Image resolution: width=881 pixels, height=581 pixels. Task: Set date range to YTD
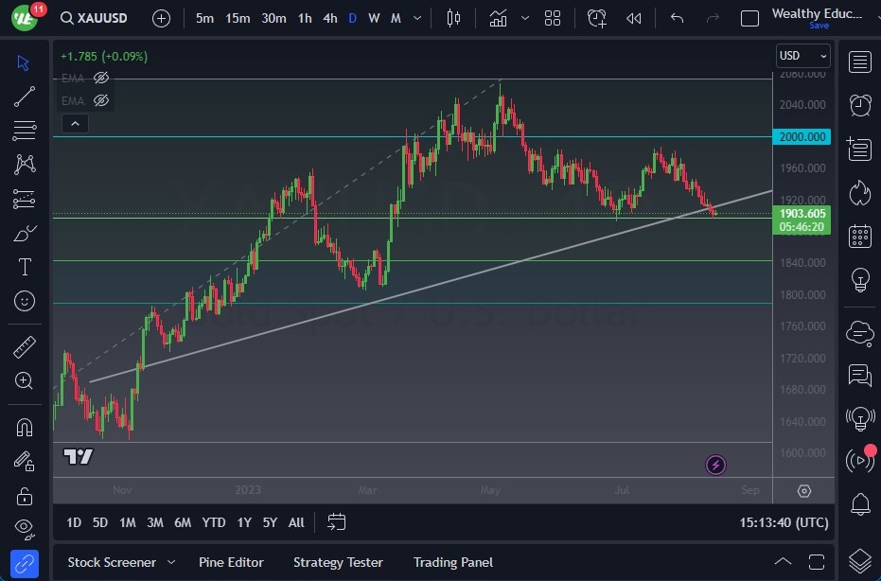click(x=214, y=522)
